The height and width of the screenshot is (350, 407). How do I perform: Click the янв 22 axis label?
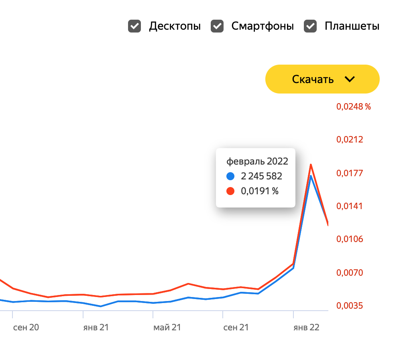click(x=306, y=328)
